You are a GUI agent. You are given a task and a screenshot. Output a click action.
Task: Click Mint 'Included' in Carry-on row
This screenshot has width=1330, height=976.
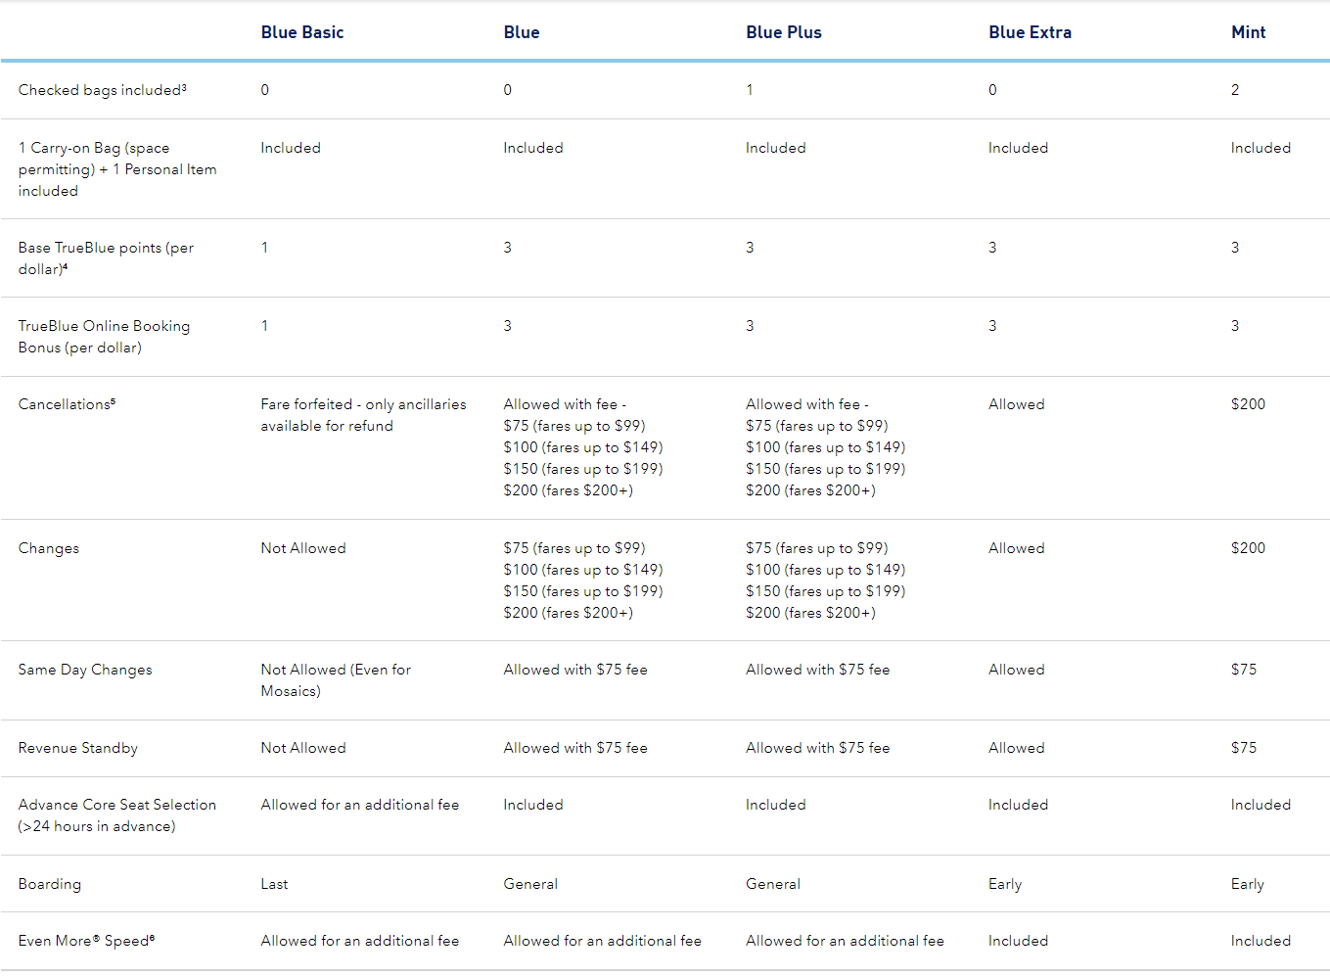[x=1261, y=148]
